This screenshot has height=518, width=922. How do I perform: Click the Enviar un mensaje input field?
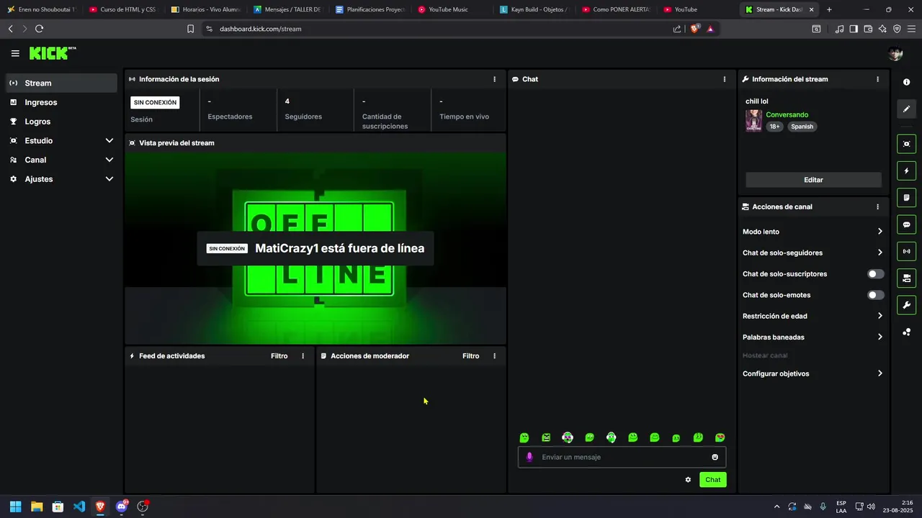coord(622,457)
